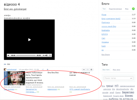137x100 pixels.
Task: Click the share icon next to the date
Action: coord(43,69)
